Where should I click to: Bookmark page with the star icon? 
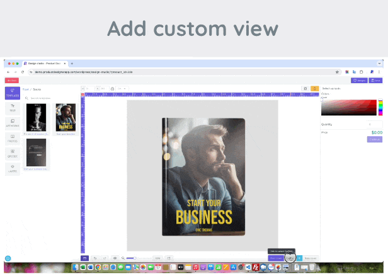click(x=338, y=72)
